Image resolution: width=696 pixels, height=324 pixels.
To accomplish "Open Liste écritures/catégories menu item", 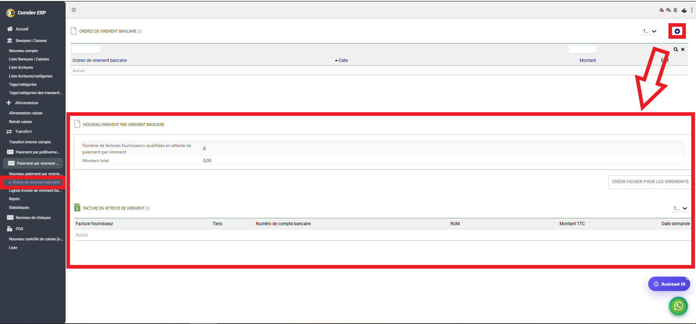I will (31, 76).
